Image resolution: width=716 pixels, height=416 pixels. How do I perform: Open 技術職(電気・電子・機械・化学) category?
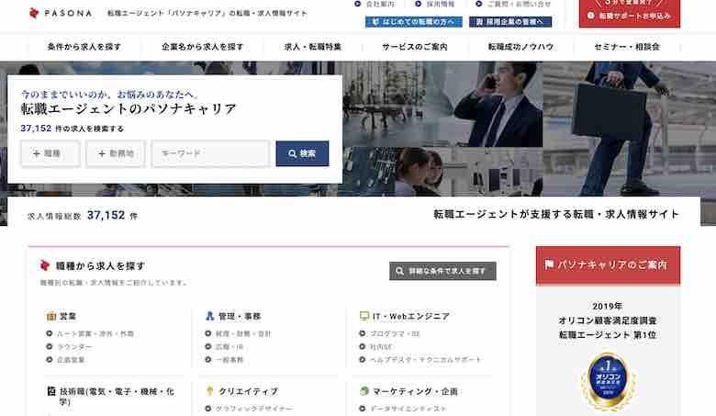pos(117,397)
